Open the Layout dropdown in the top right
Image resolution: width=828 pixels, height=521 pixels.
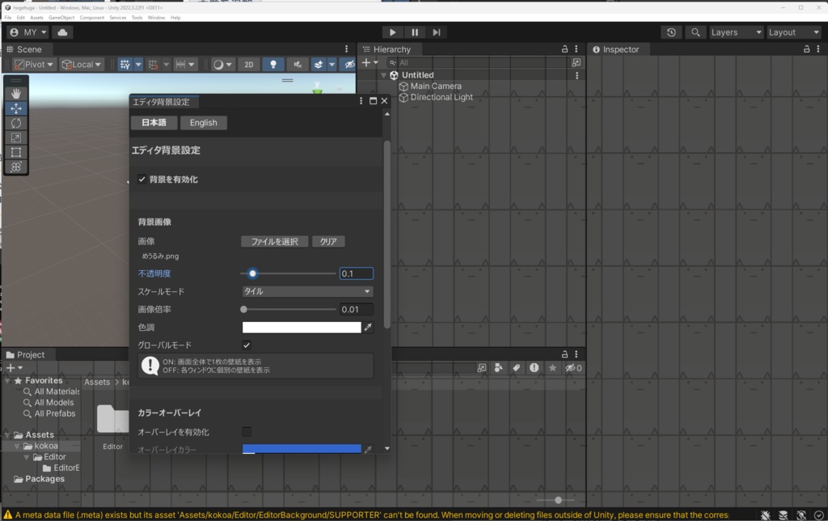coord(793,32)
